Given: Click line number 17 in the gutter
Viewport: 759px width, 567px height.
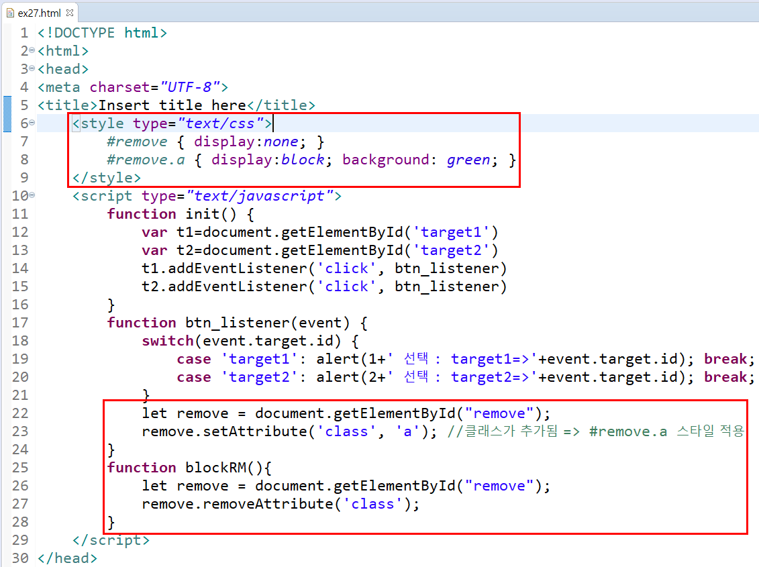Looking at the screenshot, I should (20, 323).
